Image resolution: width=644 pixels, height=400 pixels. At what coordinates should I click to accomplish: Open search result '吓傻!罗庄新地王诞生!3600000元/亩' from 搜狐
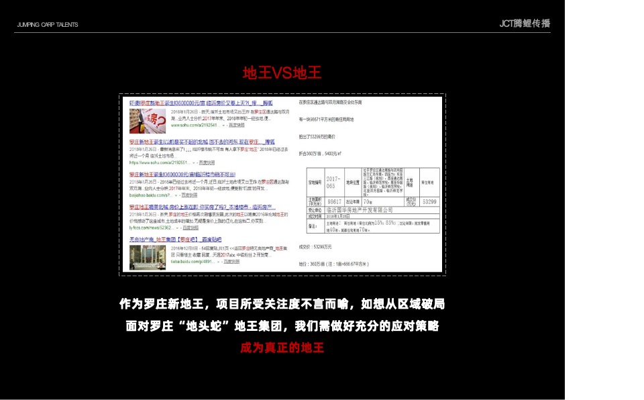tap(201, 103)
